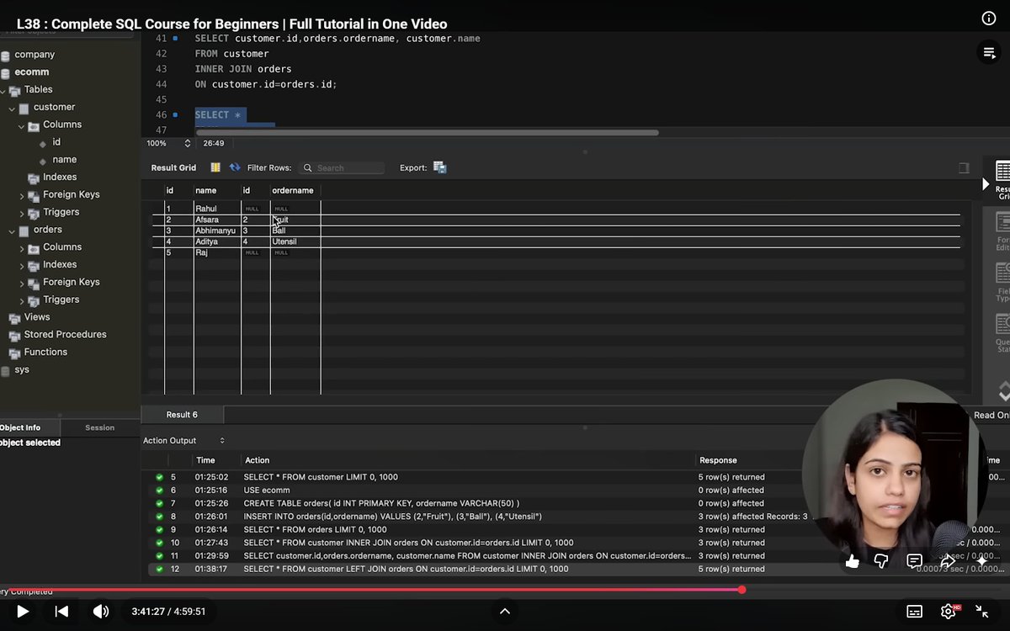Click the red progress scrubber handle
Screen dimensions: 1010x631
click(742, 590)
